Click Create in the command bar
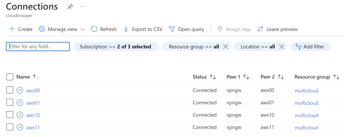 [x=21, y=29]
